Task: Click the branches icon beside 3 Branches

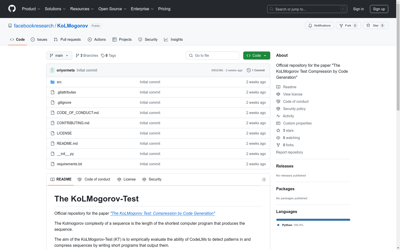Action: click(77, 55)
